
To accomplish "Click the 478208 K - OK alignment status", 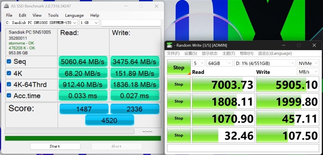I will 22,48.
